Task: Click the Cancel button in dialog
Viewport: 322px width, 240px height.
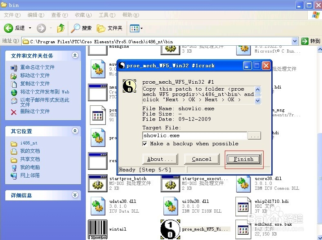Action: coord(202,159)
